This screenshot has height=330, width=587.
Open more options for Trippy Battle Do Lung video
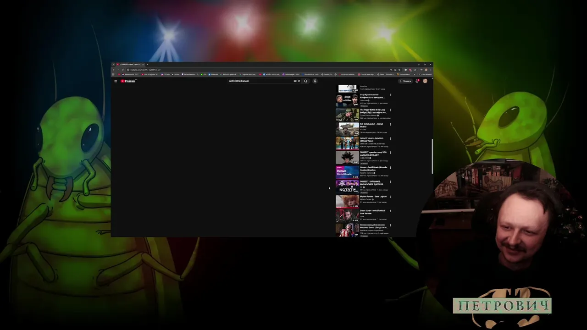(390, 110)
